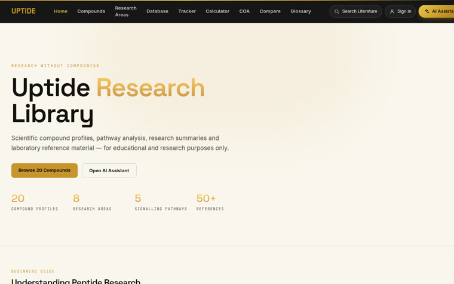Click the Browse 20 Compounds button
454x284 pixels.
point(44,170)
